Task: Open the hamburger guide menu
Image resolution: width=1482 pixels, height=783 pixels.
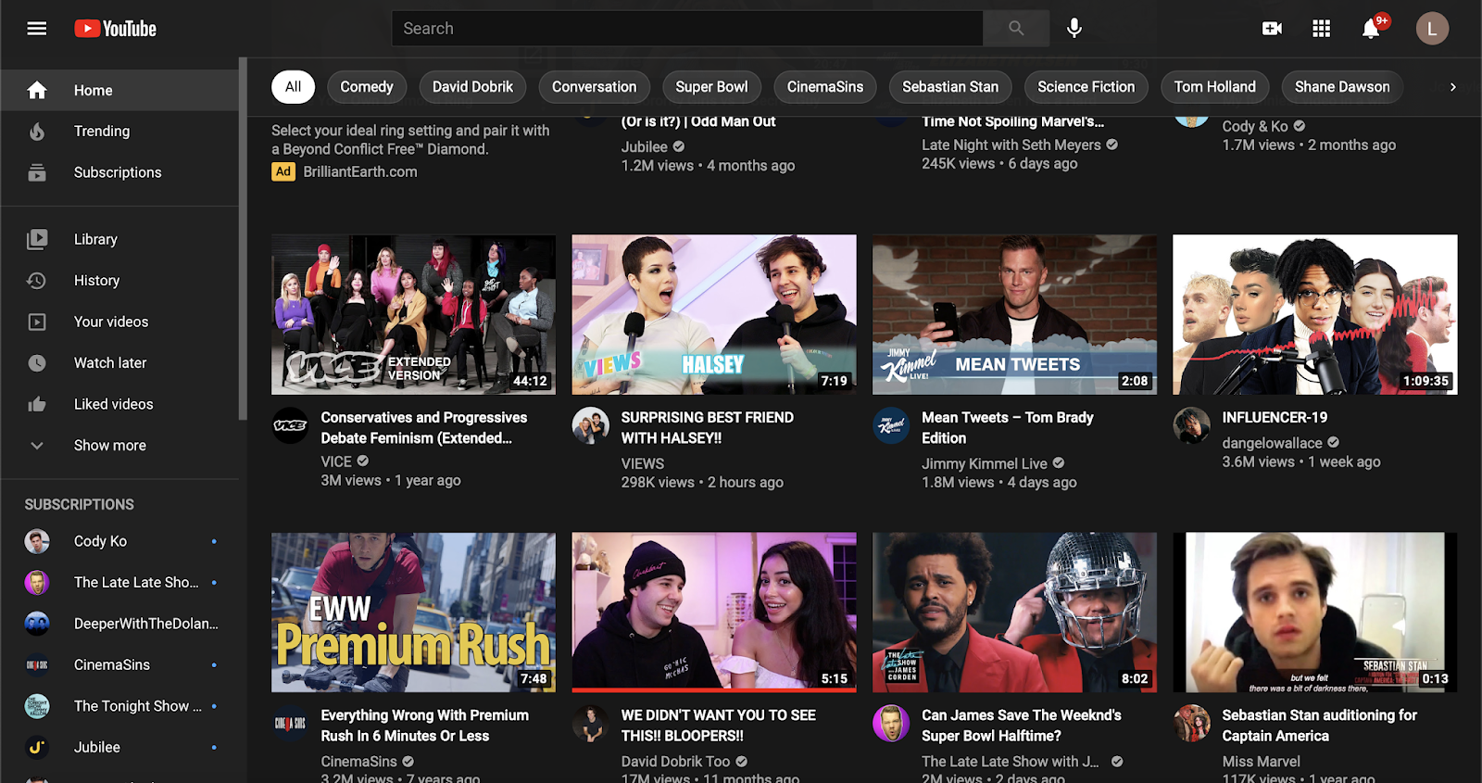Action: (x=37, y=29)
